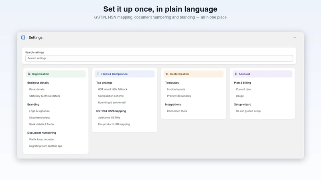Click the GSTIN & HSN mapping heading
The width and height of the screenshot is (321, 180).
(x=111, y=111)
